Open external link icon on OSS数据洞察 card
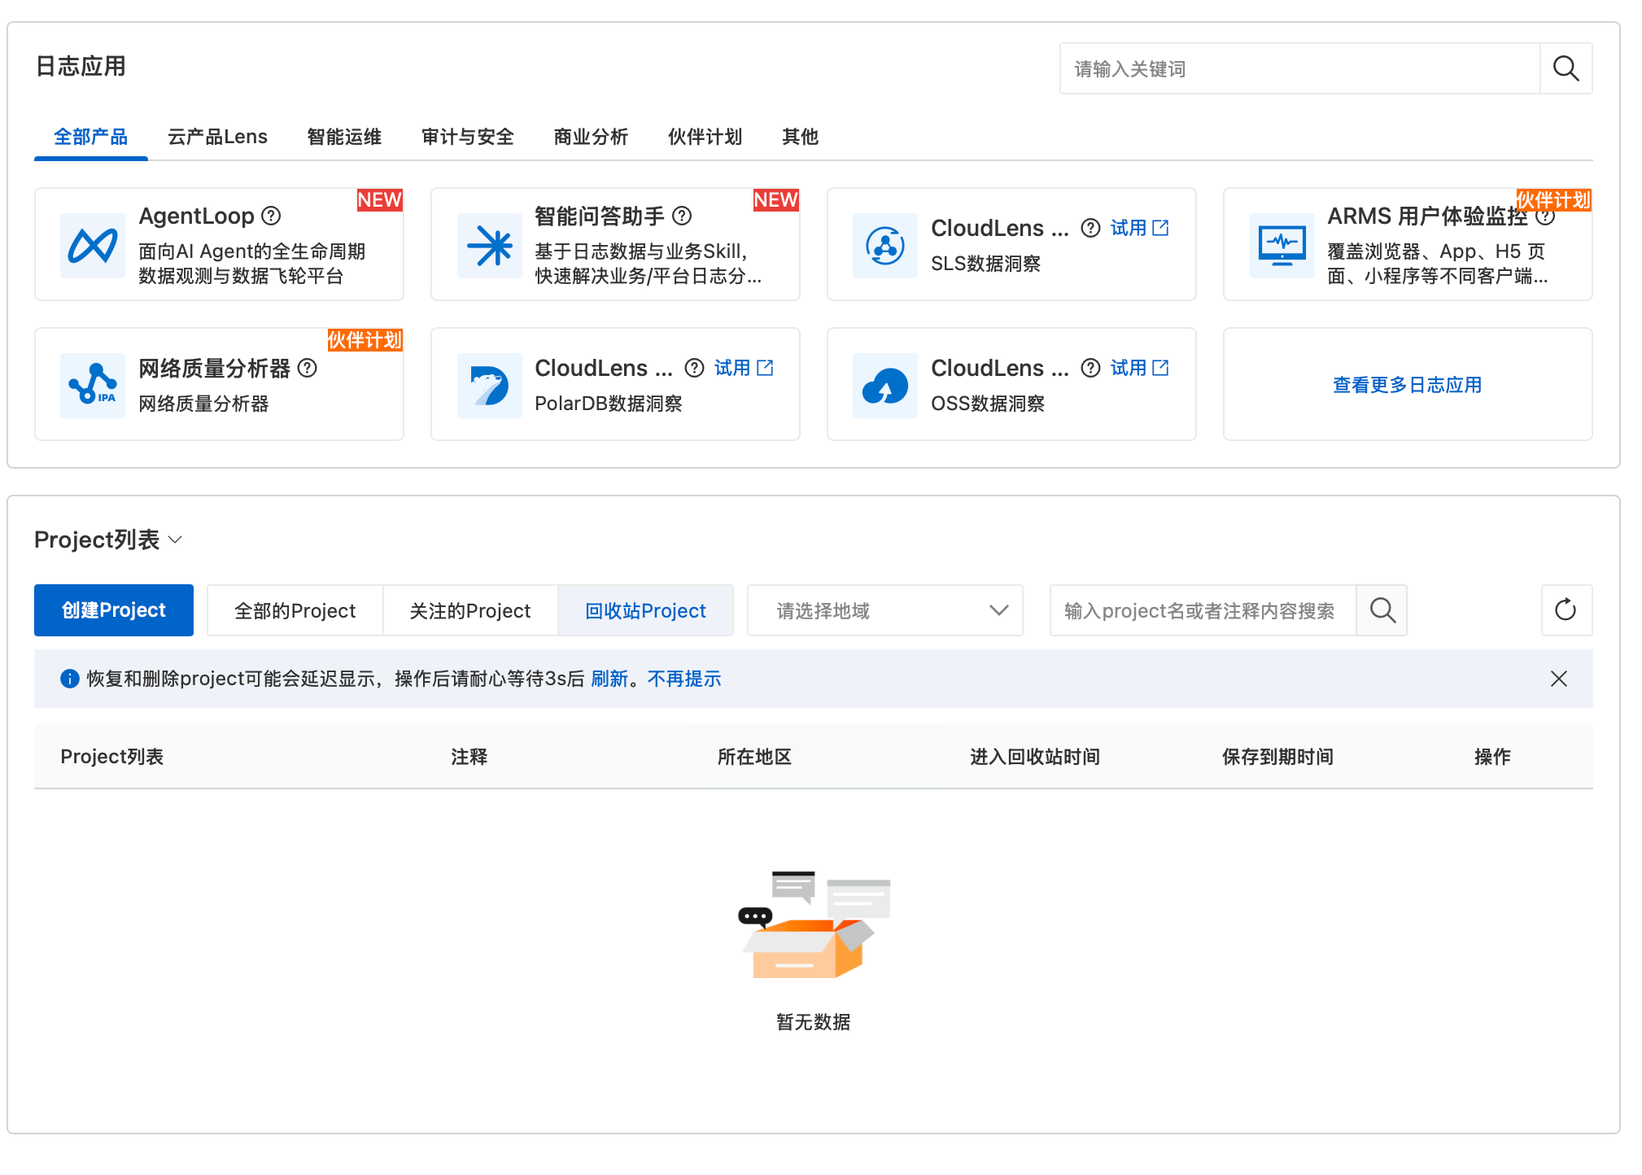The image size is (1642, 1175). pos(1161,368)
